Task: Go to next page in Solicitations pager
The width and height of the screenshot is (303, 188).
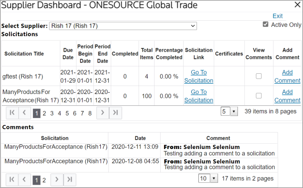Action: (103, 113)
